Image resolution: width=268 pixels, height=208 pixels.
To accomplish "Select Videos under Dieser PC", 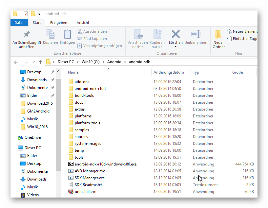I will (x=33, y=195).
